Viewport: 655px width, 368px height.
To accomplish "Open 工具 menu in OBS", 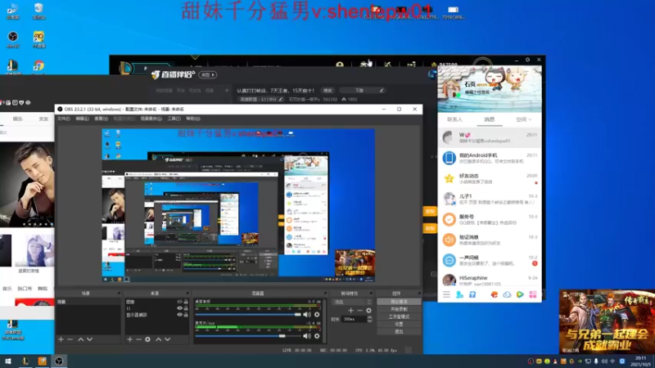I will 174,119.
